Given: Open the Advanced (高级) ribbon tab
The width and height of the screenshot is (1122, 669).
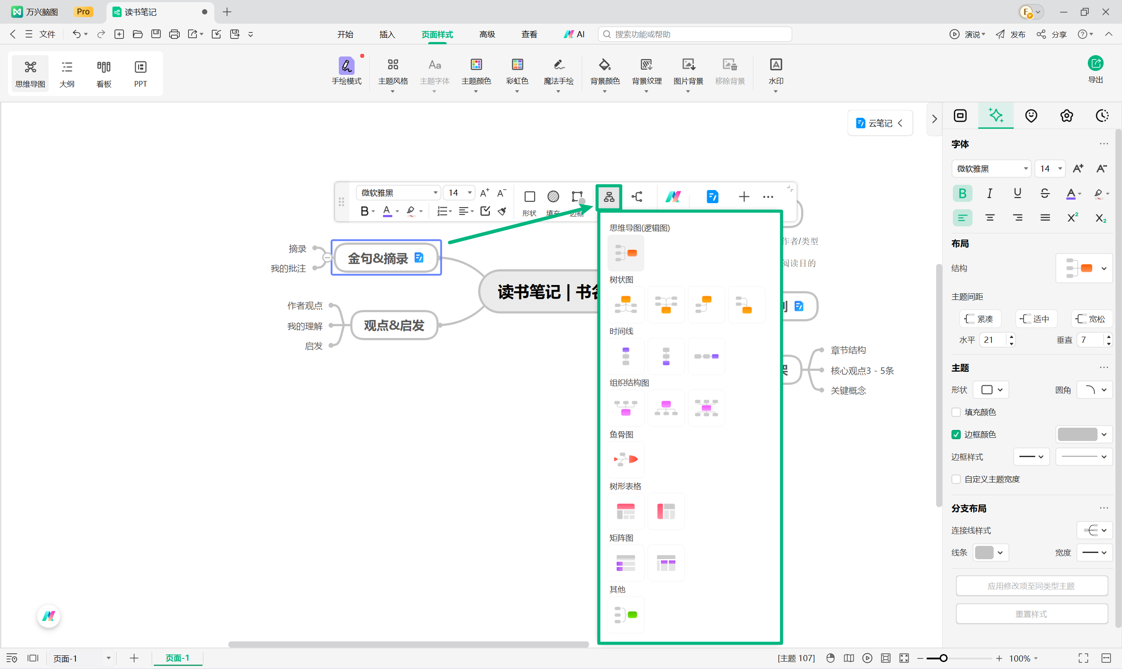Looking at the screenshot, I should 487,34.
